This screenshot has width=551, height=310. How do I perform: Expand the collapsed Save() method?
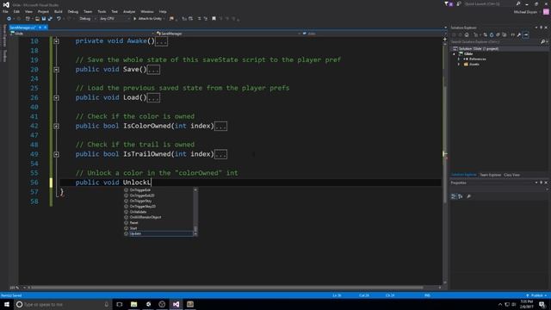pyautogui.click(x=56, y=70)
